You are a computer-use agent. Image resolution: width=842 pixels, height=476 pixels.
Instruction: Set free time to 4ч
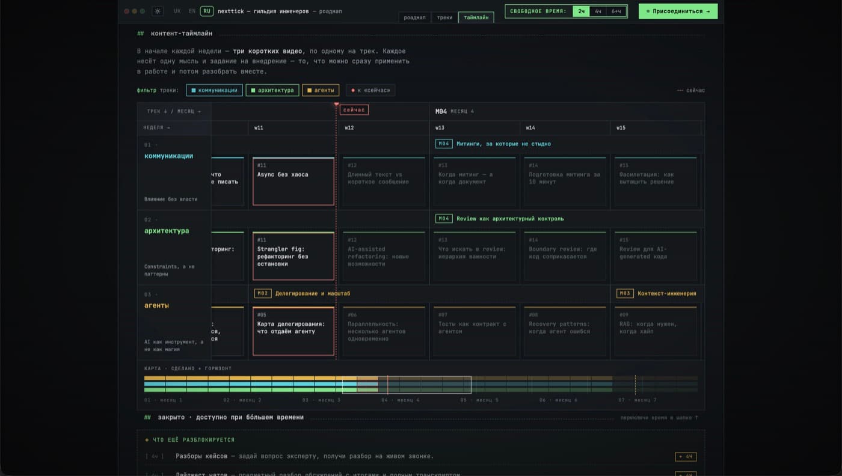598,11
